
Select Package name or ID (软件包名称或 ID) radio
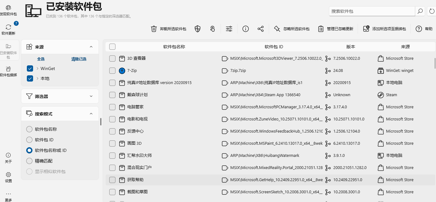point(29,150)
